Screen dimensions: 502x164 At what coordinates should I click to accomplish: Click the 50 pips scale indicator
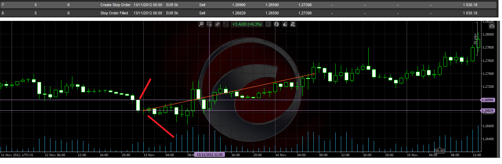pyautogui.click(x=476, y=39)
